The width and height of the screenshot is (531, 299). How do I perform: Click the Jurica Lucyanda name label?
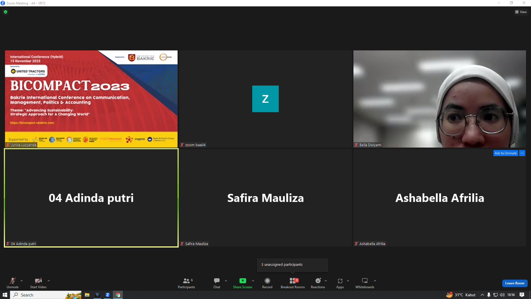[24, 145]
